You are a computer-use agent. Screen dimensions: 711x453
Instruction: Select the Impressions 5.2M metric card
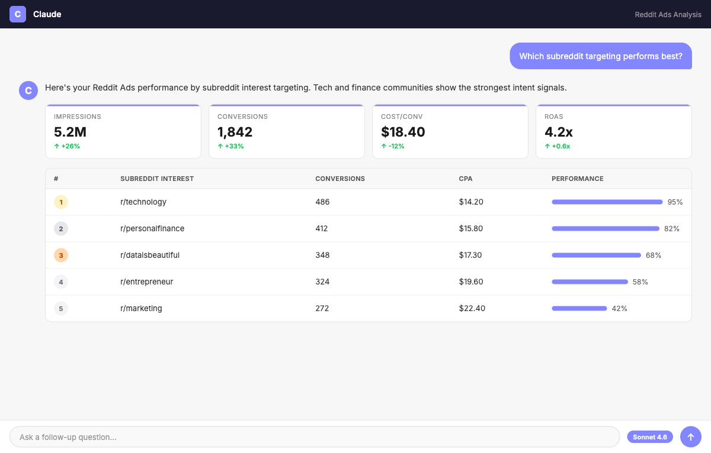[x=123, y=132]
